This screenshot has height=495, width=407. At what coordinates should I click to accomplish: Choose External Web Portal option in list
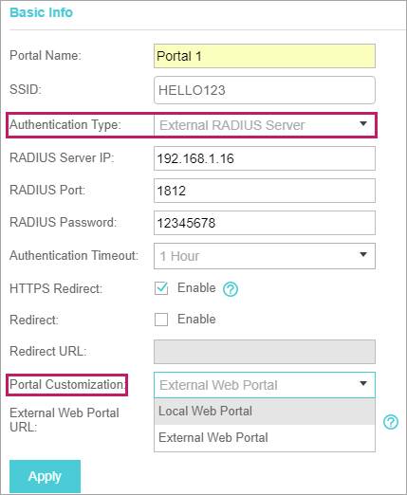coord(265,438)
